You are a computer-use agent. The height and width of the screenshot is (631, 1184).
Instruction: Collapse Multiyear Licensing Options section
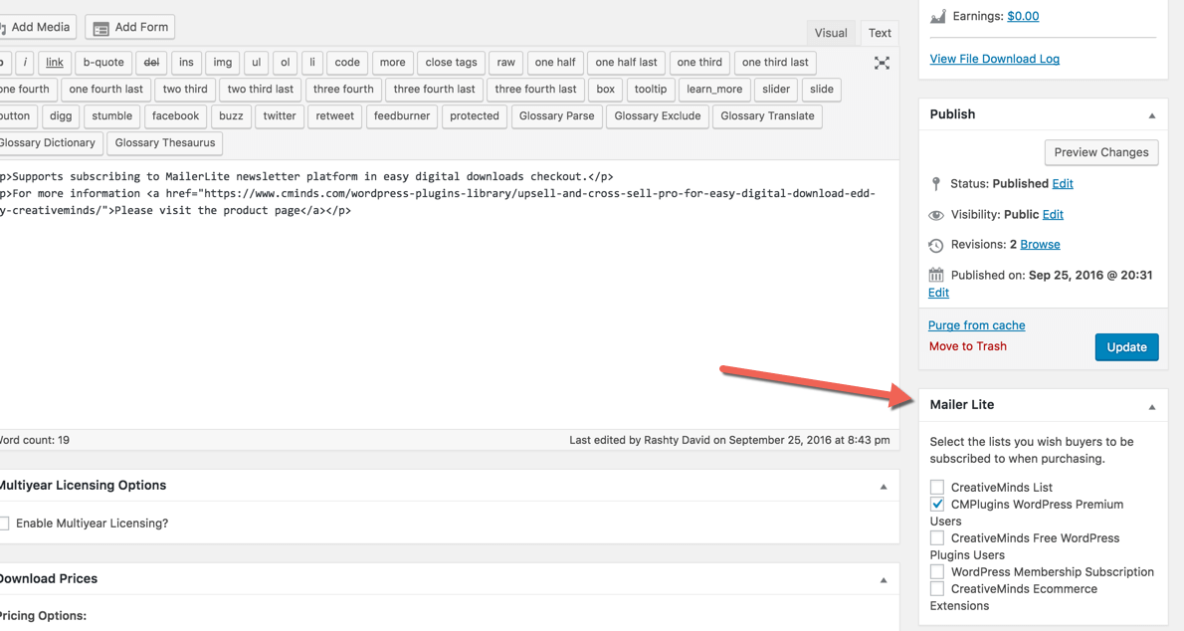(883, 487)
